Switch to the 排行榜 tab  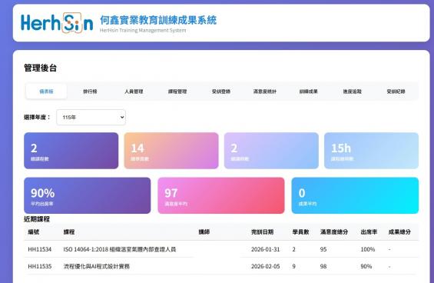[90, 92]
